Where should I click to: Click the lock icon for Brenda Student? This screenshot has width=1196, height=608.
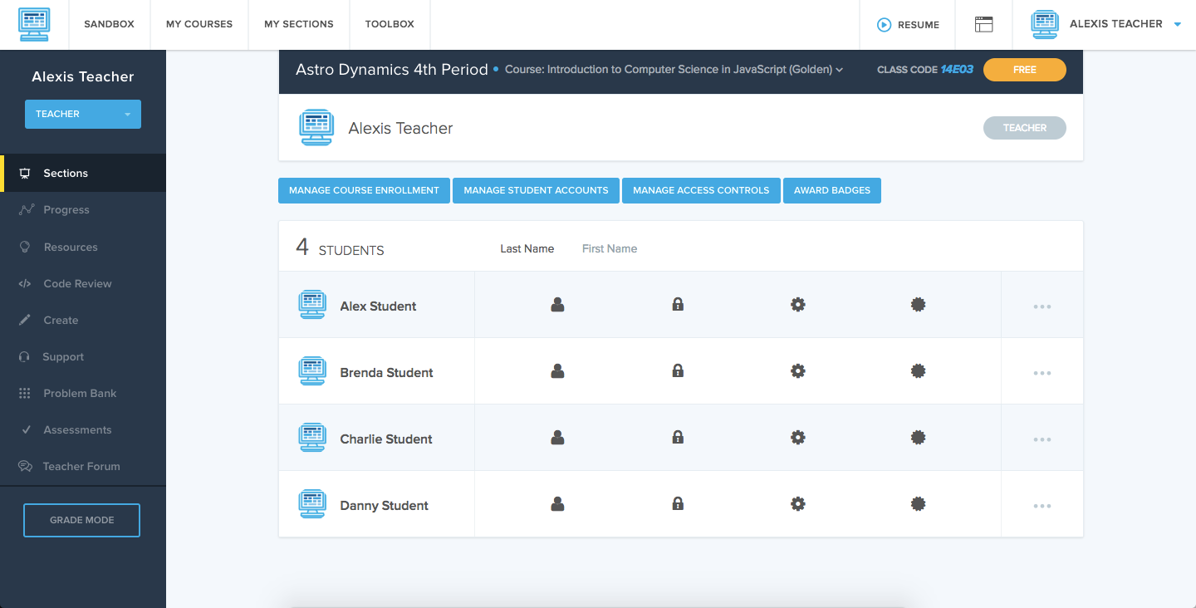(677, 370)
